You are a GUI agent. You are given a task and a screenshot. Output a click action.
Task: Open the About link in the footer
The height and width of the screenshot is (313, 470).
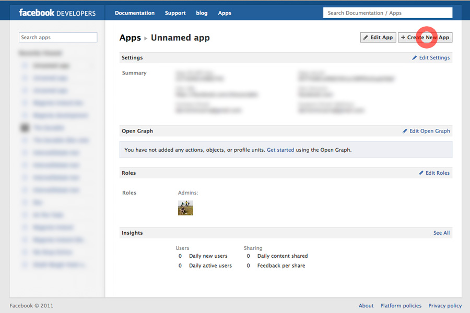coord(366,306)
